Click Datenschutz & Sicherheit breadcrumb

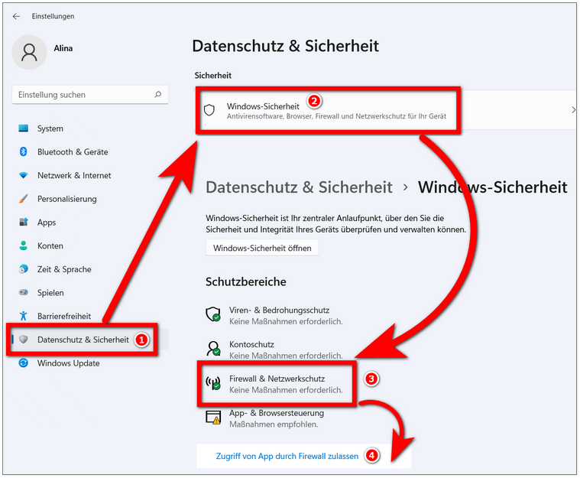pyautogui.click(x=299, y=187)
